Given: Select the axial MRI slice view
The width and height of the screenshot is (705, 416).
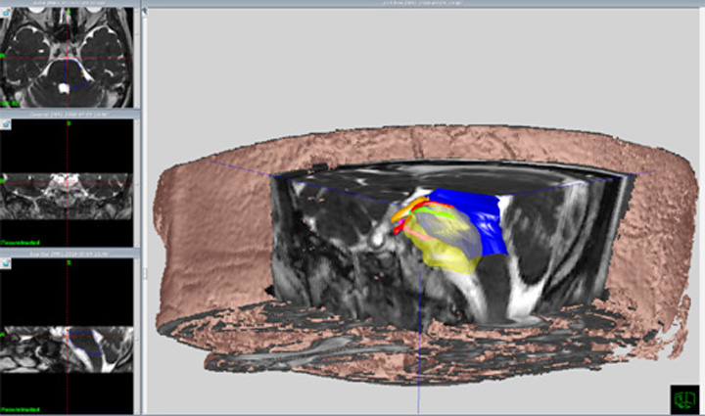Looking at the screenshot, I should tap(67, 57).
